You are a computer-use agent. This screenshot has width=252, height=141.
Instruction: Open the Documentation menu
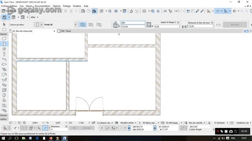[43, 6]
